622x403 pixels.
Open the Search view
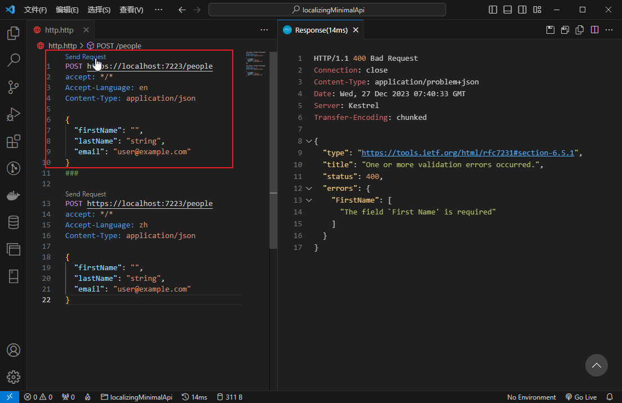pos(14,60)
